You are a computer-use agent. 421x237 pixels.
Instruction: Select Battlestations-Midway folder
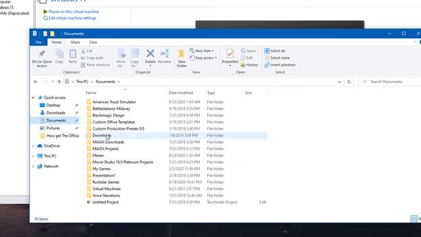[x=111, y=109]
